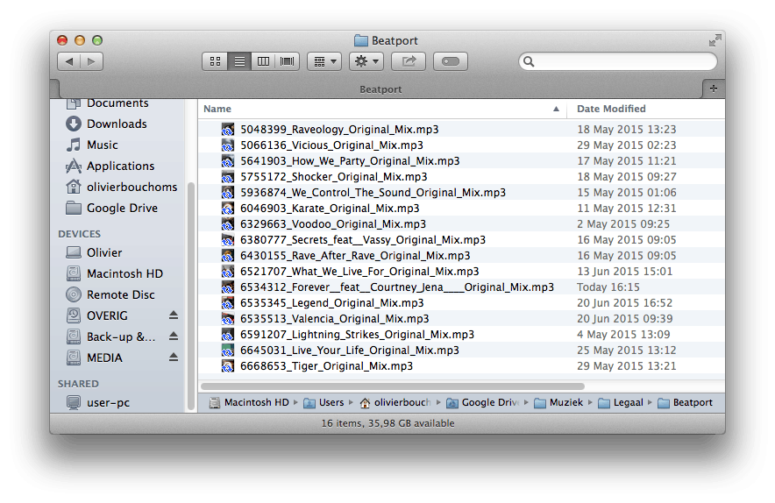Viewport: 775px width, 503px height.
Task: Click the search field
Action: (618, 61)
